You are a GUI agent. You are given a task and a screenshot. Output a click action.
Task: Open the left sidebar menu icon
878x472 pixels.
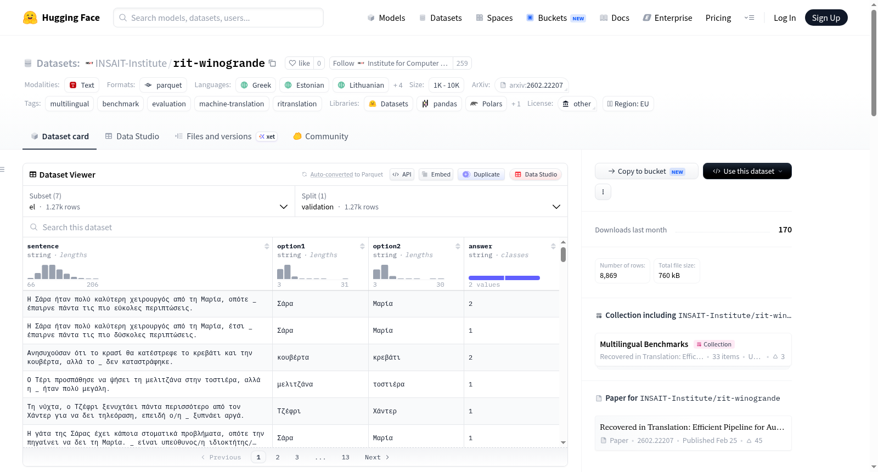3,169
